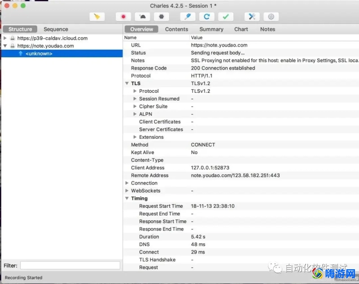Expand the Extensions row

click(135, 137)
